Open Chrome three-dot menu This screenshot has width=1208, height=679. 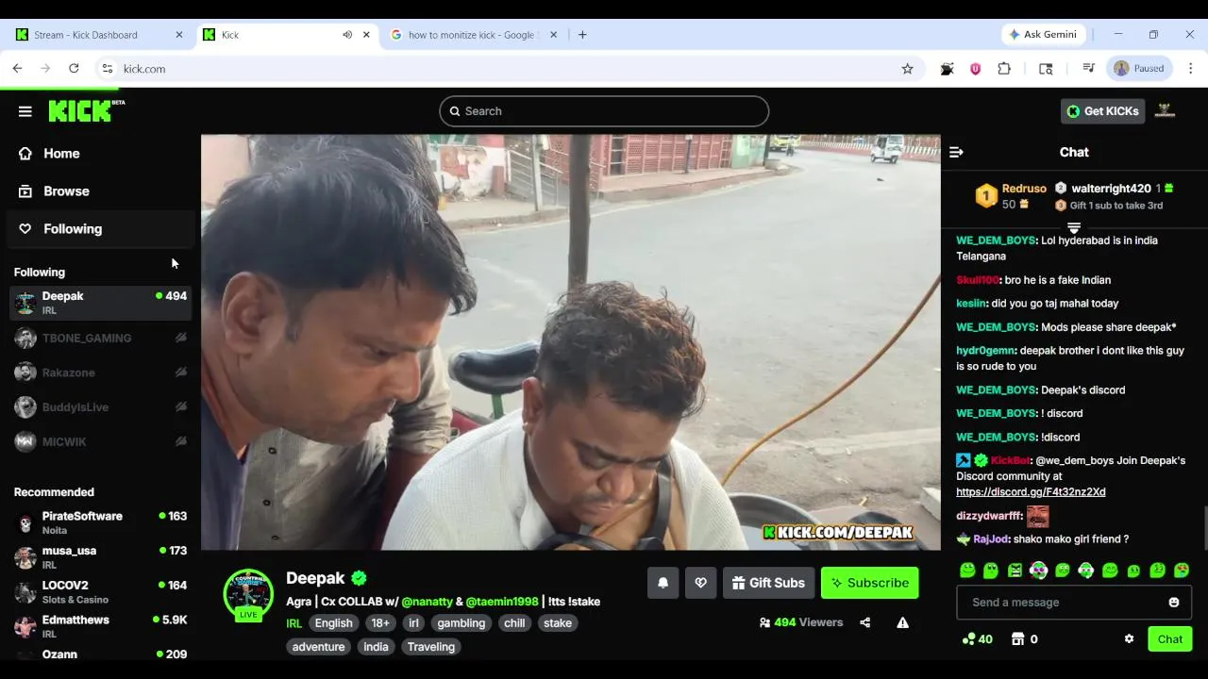point(1190,68)
